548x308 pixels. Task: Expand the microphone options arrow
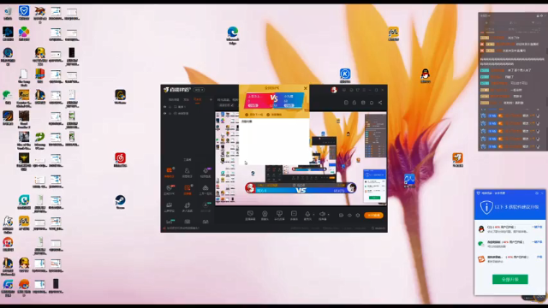coord(313,215)
